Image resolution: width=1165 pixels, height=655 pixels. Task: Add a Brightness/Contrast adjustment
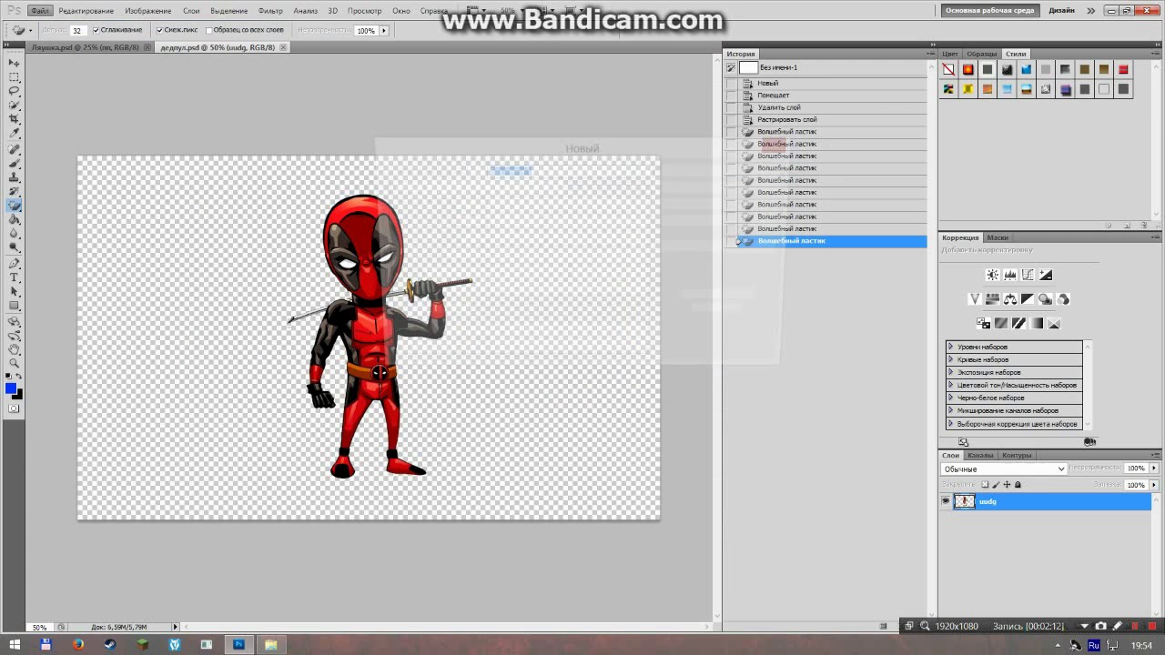click(x=993, y=275)
